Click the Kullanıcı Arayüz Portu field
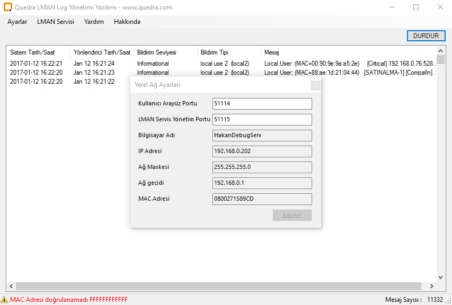452x305 pixels. [262, 104]
